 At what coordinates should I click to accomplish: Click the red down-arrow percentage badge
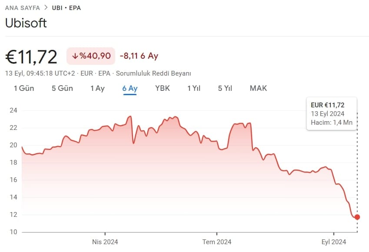90,56
